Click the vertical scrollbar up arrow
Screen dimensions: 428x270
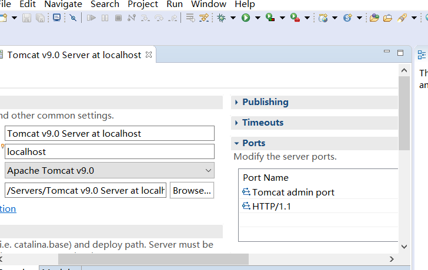pyautogui.click(x=404, y=70)
